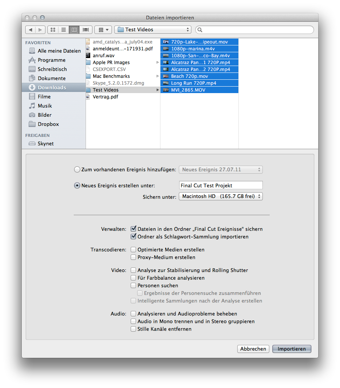This screenshot has width=340, height=388.
Task: Open the arrange items dropdown
Action: click(x=104, y=30)
